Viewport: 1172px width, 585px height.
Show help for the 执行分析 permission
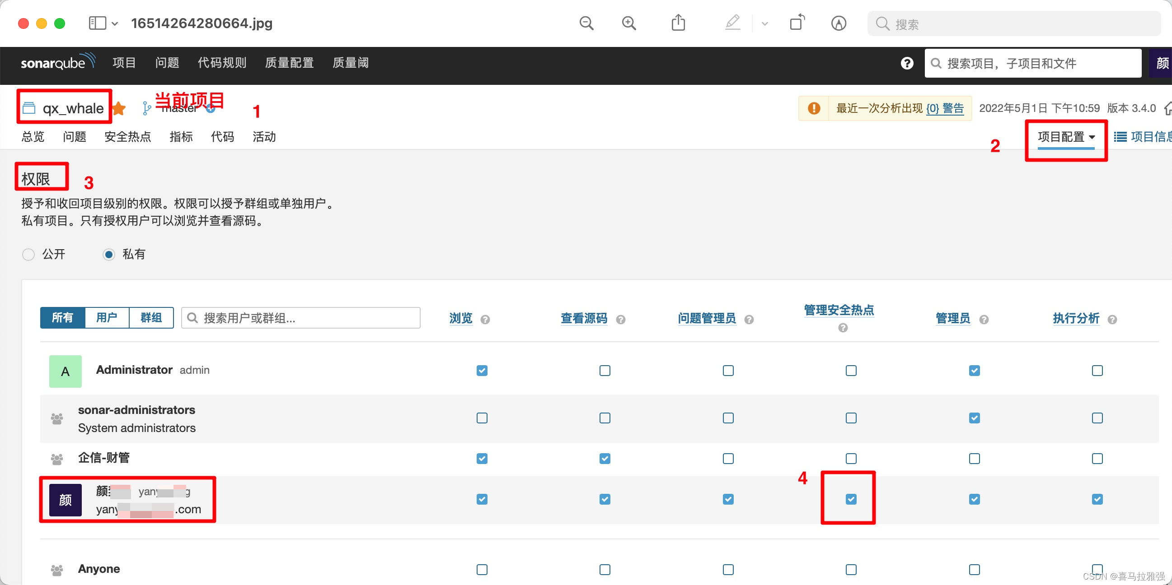1112,320
